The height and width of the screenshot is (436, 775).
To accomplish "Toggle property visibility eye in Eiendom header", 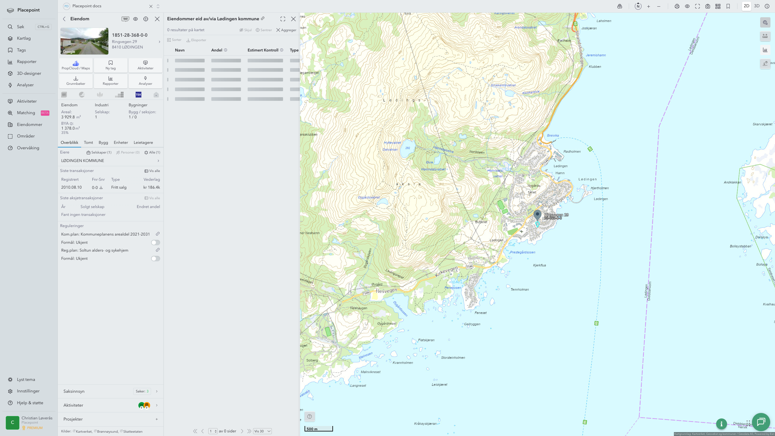I will pos(136,19).
